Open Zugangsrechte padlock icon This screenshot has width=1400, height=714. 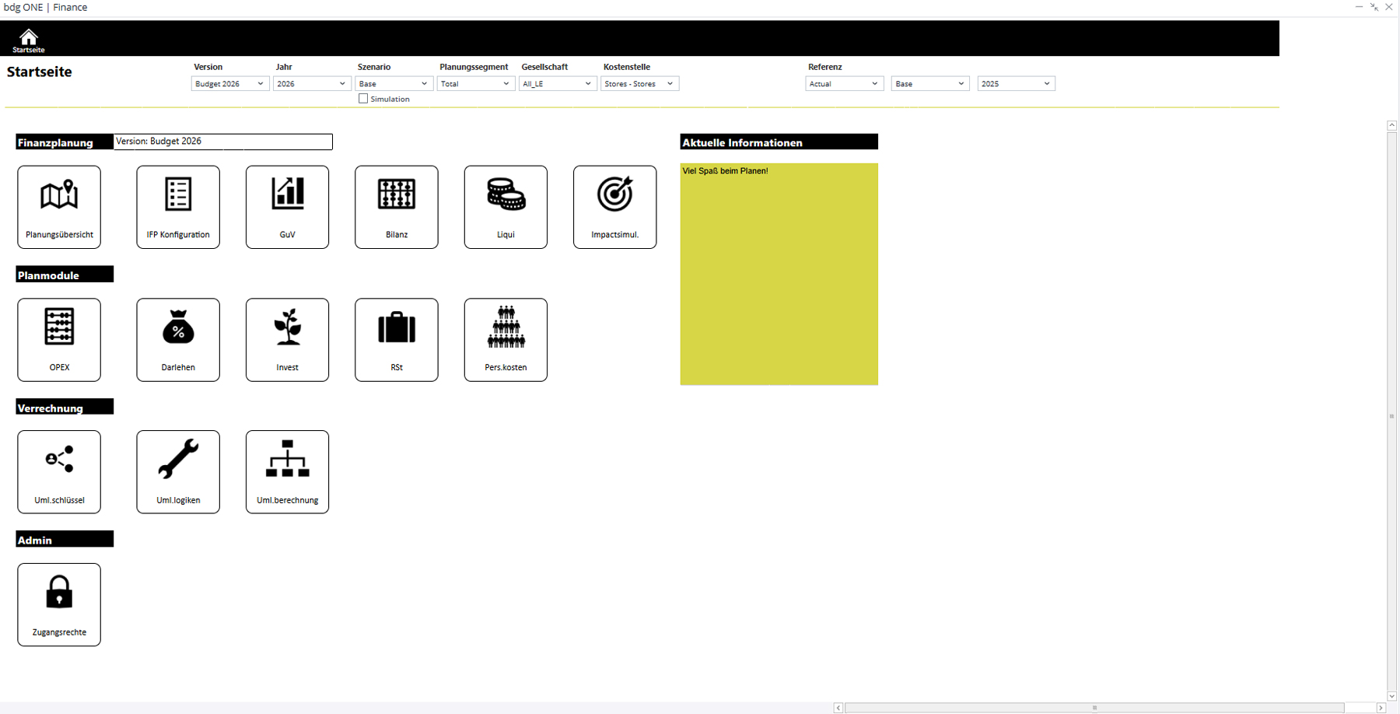[x=59, y=604]
